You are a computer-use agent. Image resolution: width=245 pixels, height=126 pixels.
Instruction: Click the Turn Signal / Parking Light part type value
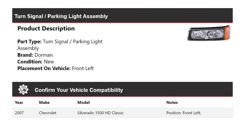point(73,42)
